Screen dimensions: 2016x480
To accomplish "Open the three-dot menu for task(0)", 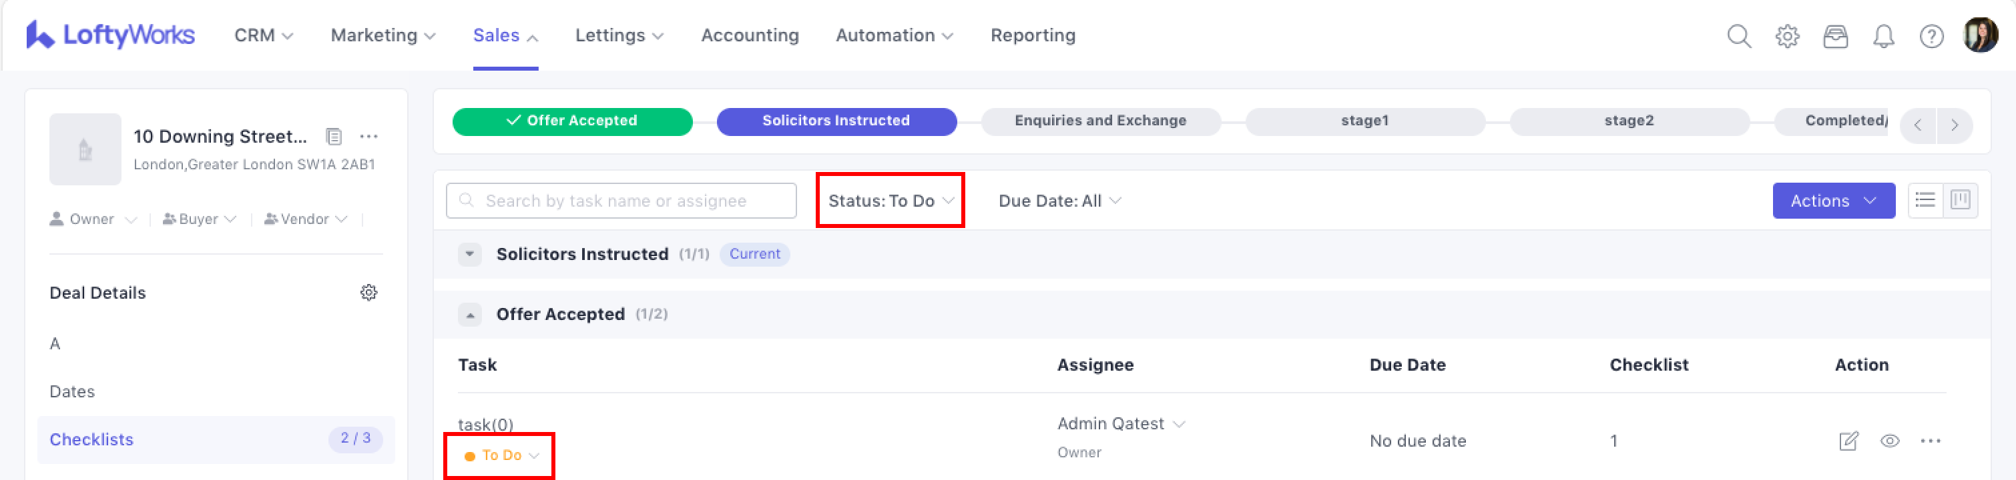I will (x=1930, y=441).
